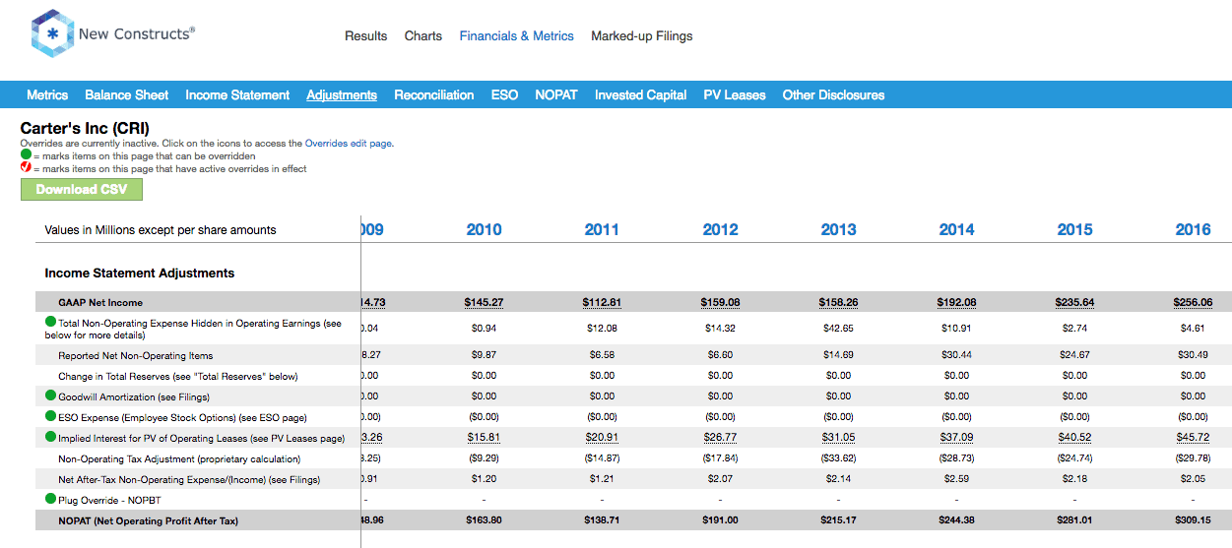Click Change in Total Reserves row label

[x=178, y=376]
